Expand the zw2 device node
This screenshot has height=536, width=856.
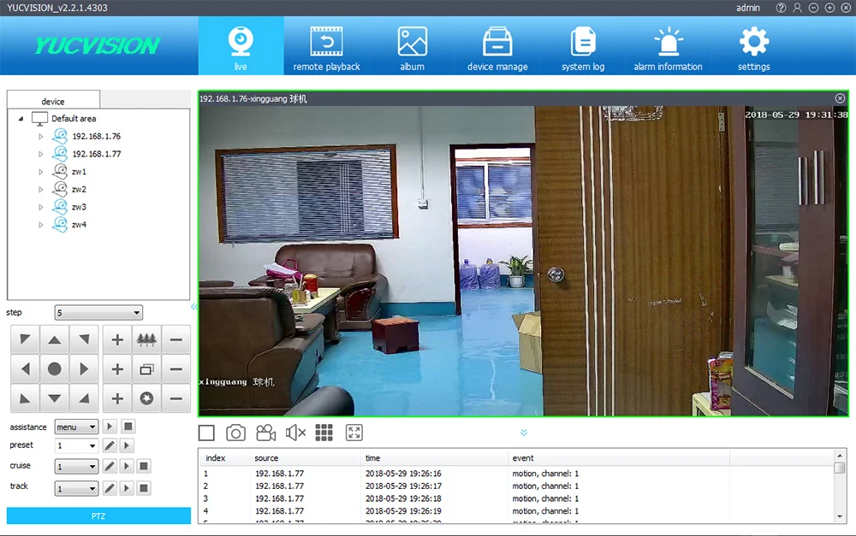tap(40, 189)
